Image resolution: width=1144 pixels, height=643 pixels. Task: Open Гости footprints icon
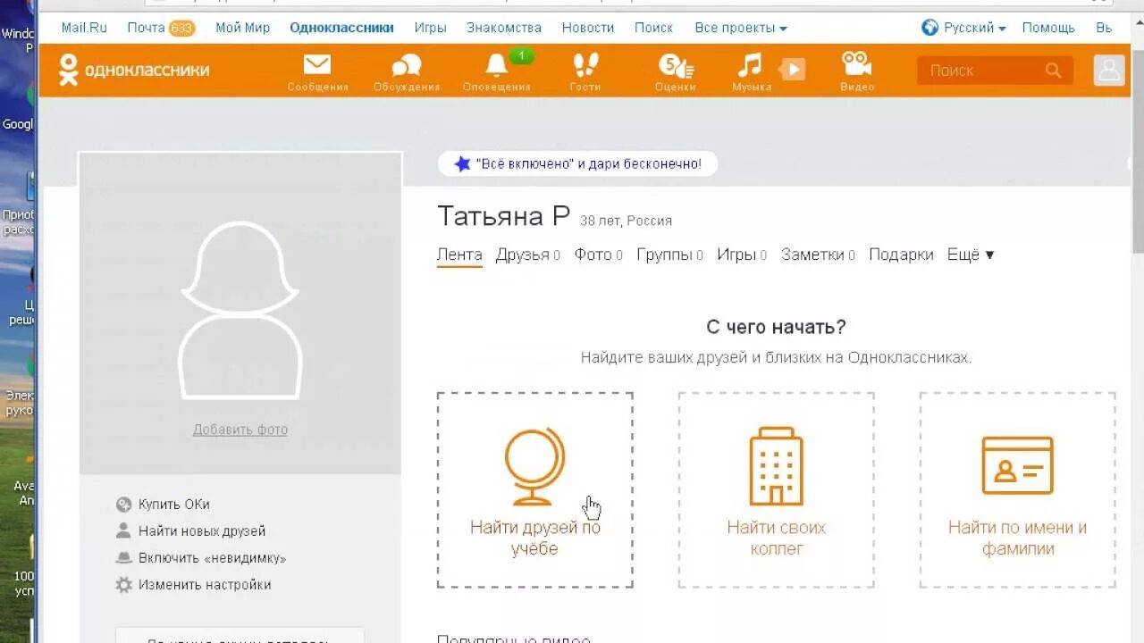click(585, 64)
